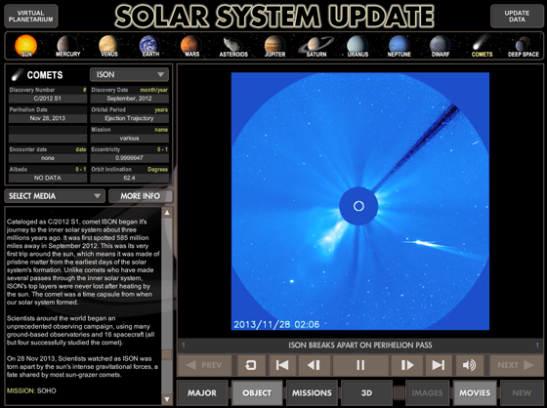The width and height of the screenshot is (547, 408).
Task: Choose the Earth icon
Action: point(150,46)
